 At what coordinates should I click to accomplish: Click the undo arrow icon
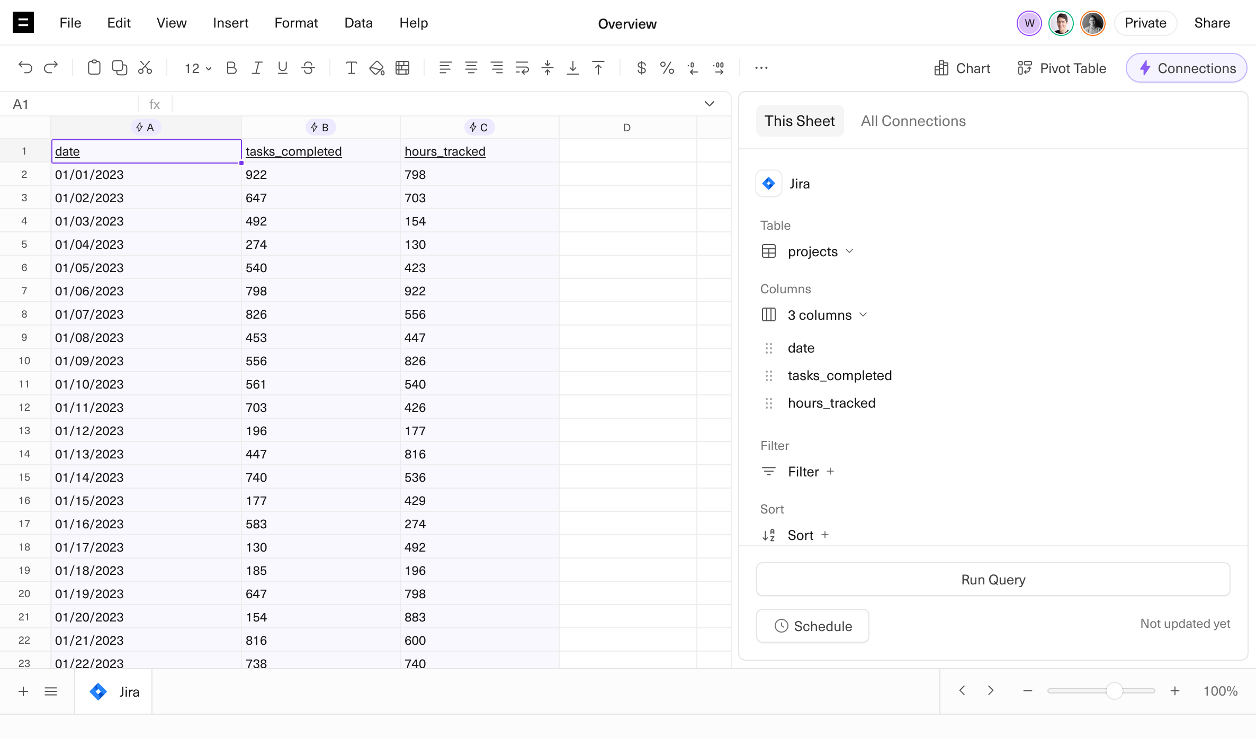point(25,68)
